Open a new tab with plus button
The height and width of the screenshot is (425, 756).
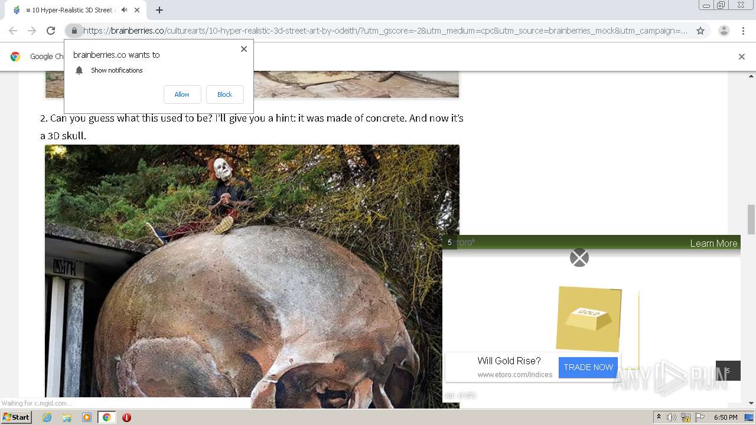pos(159,10)
